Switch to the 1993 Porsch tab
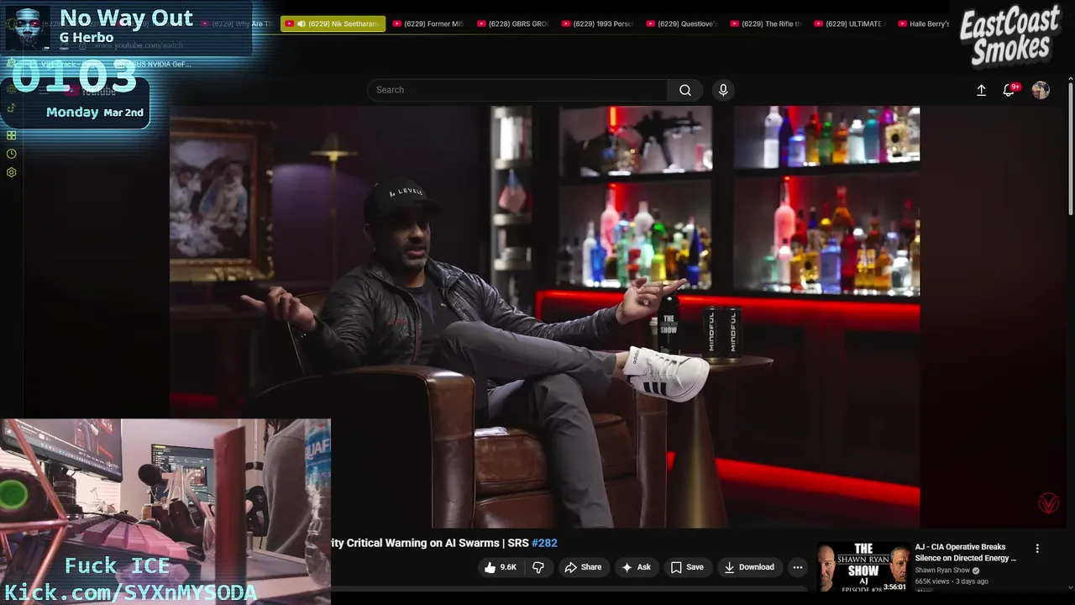 (x=597, y=24)
